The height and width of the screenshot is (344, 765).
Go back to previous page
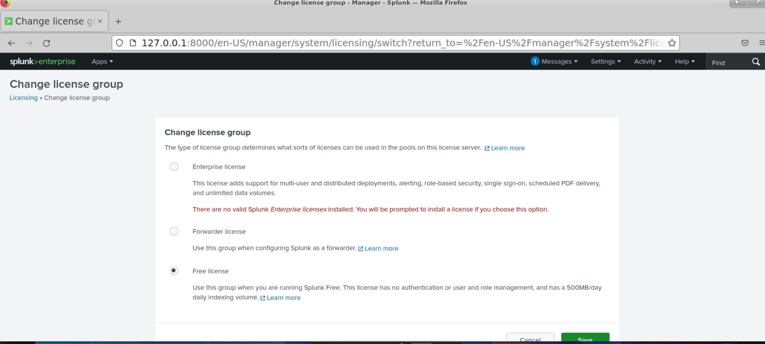tap(12, 43)
